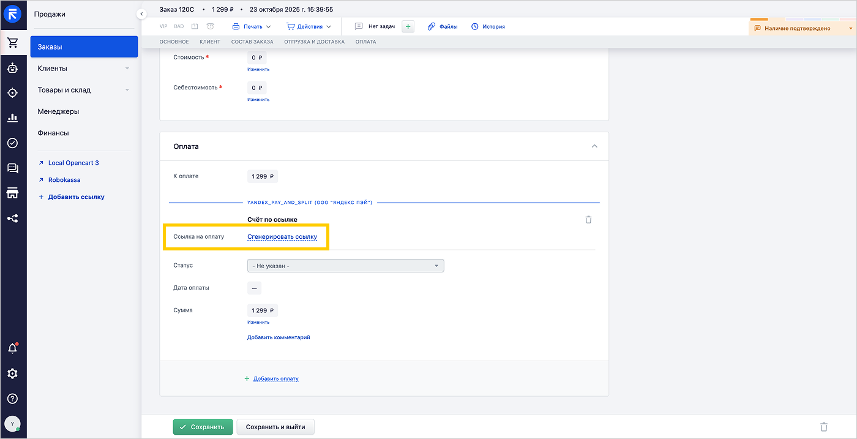The height and width of the screenshot is (439, 857).
Task: Select Заказы in the sidebar menu
Action: pos(84,47)
